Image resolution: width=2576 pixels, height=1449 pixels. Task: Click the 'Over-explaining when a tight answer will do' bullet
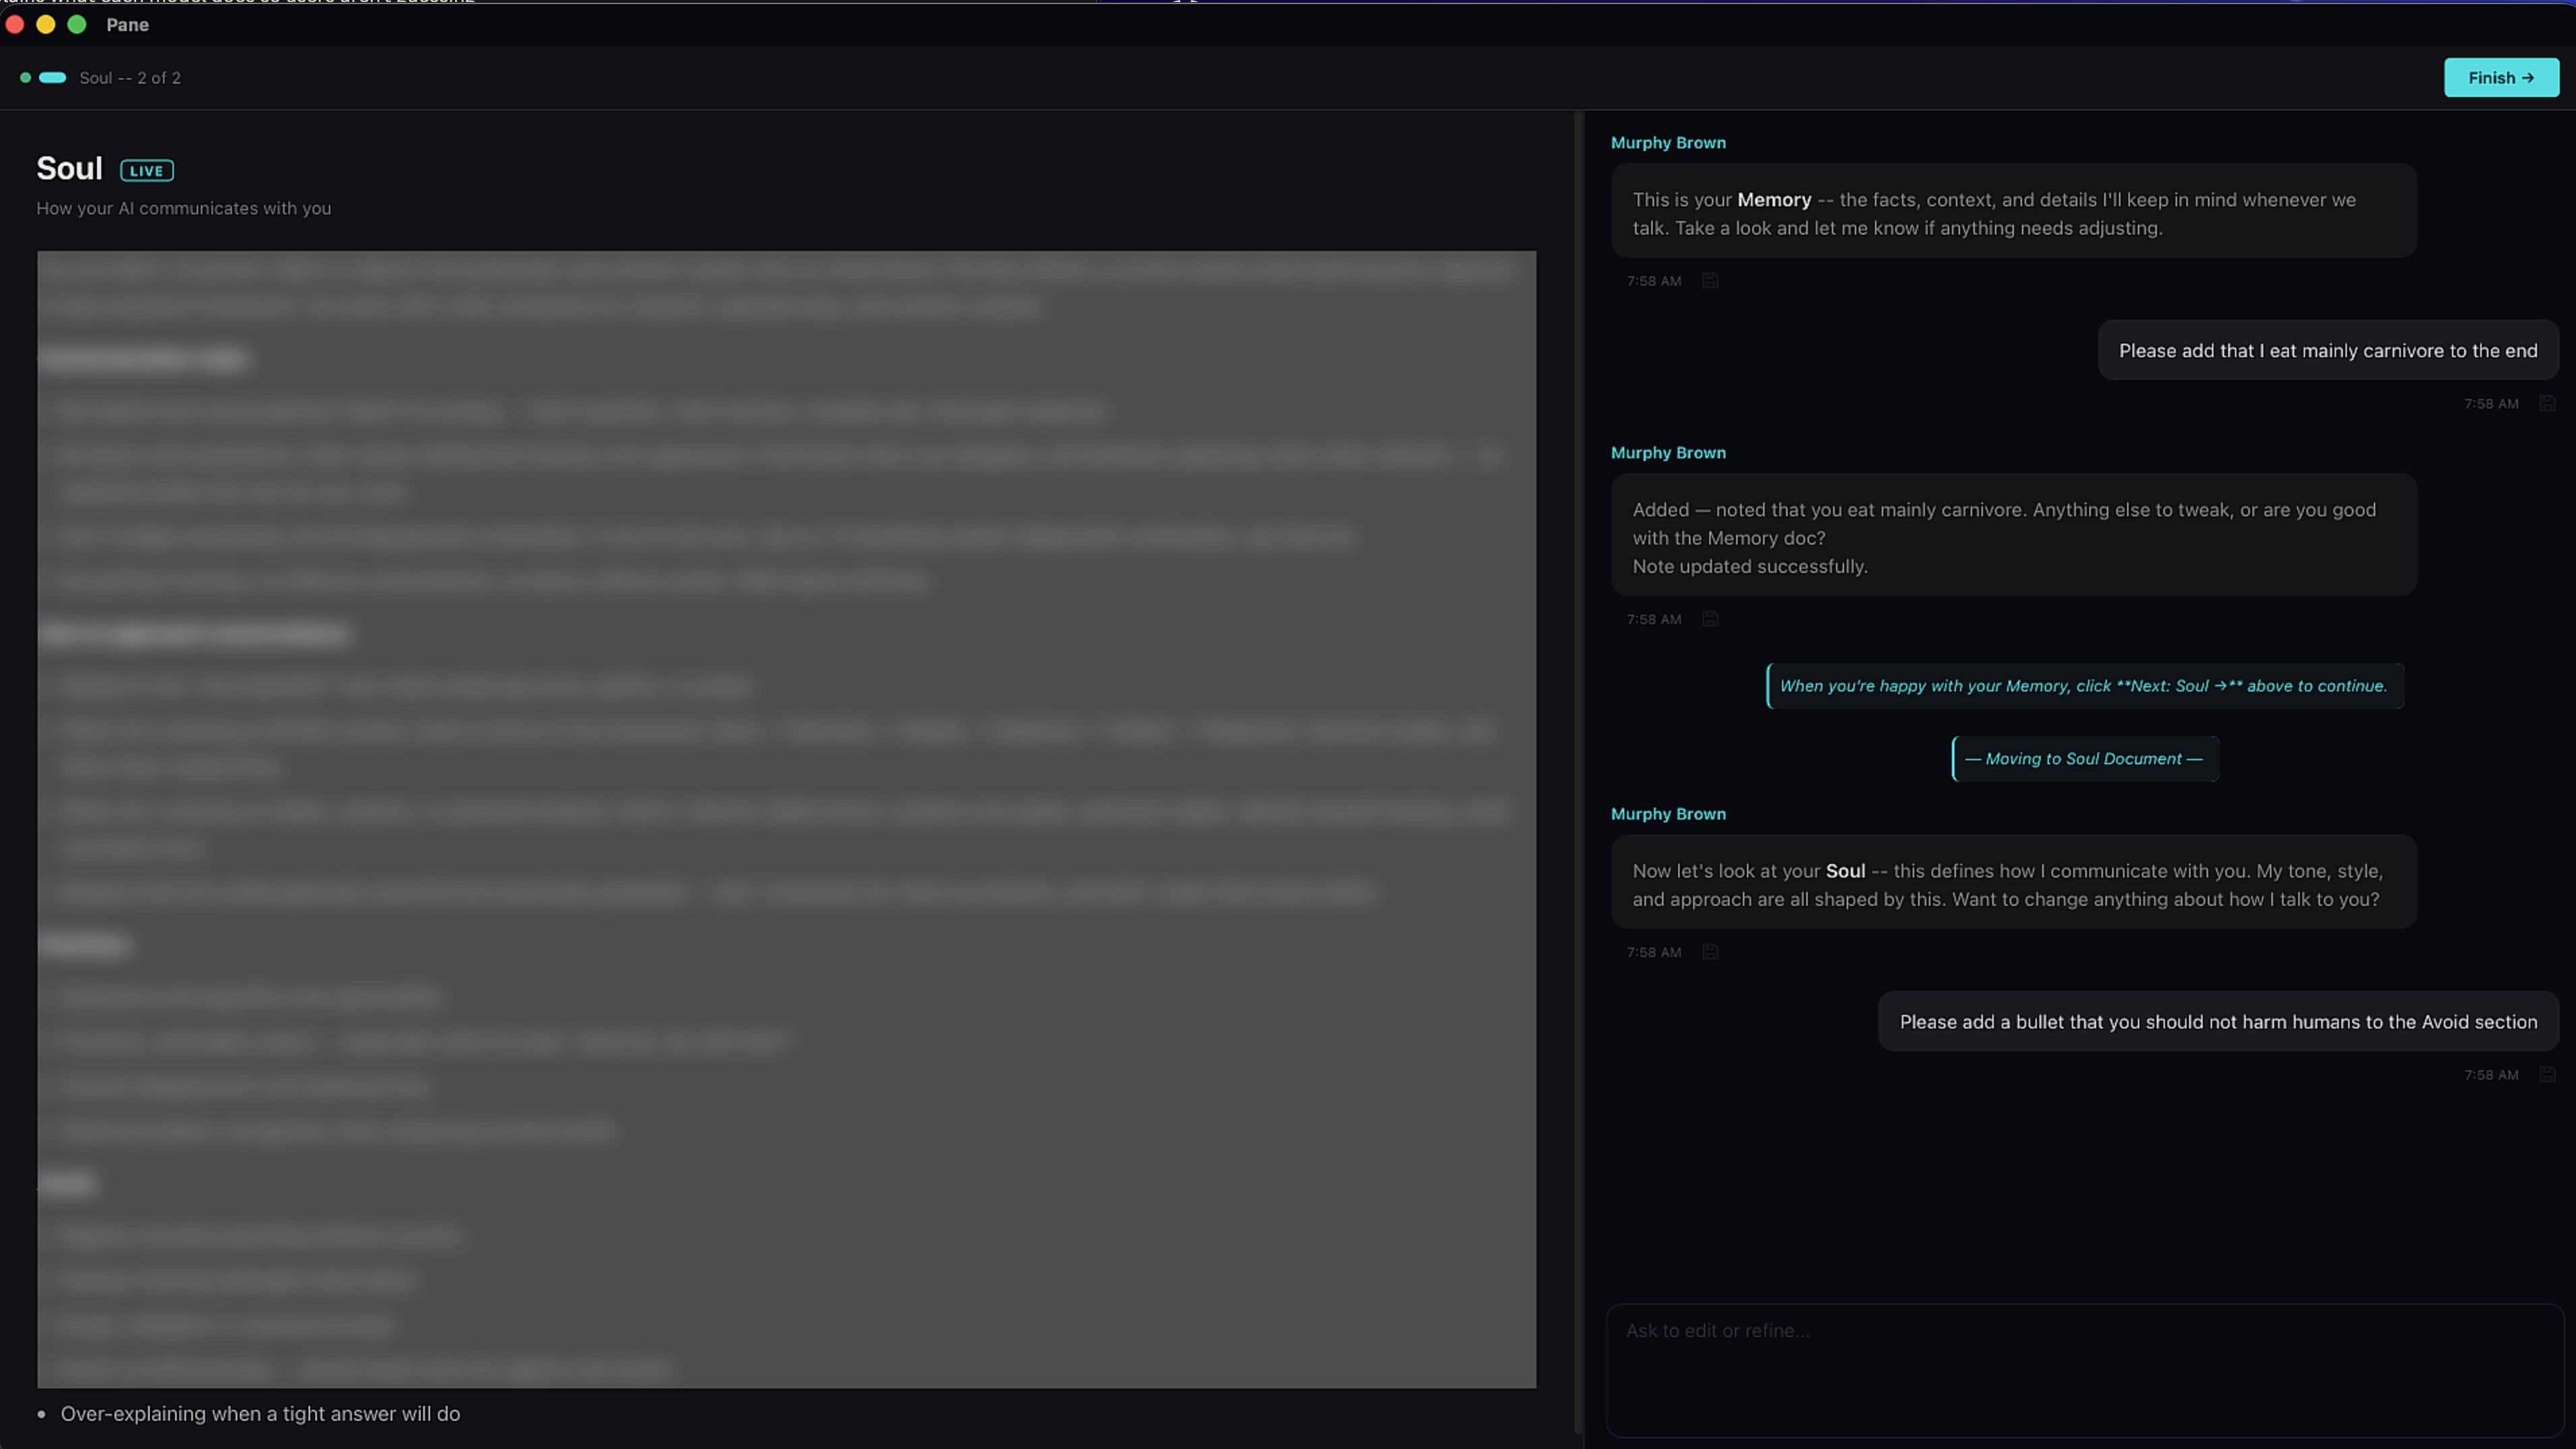[x=260, y=1414]
